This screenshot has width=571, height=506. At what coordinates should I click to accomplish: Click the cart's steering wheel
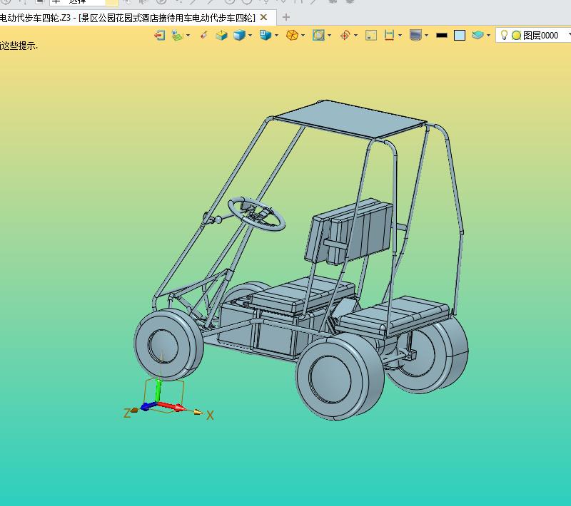point(257,214)
